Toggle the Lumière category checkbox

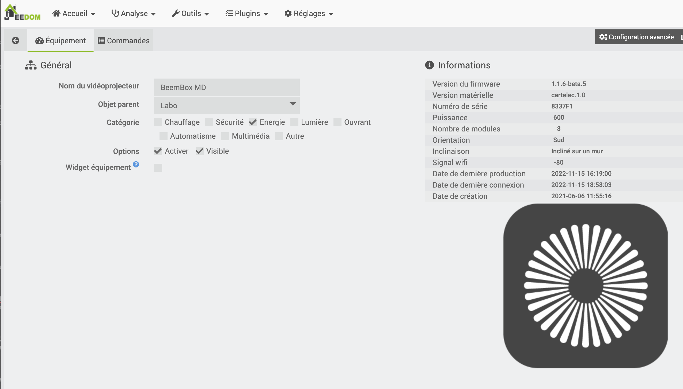coord(294,122)
